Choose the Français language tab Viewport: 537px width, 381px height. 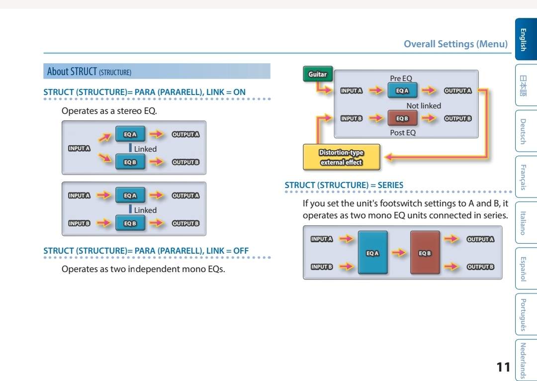(526, 177)
